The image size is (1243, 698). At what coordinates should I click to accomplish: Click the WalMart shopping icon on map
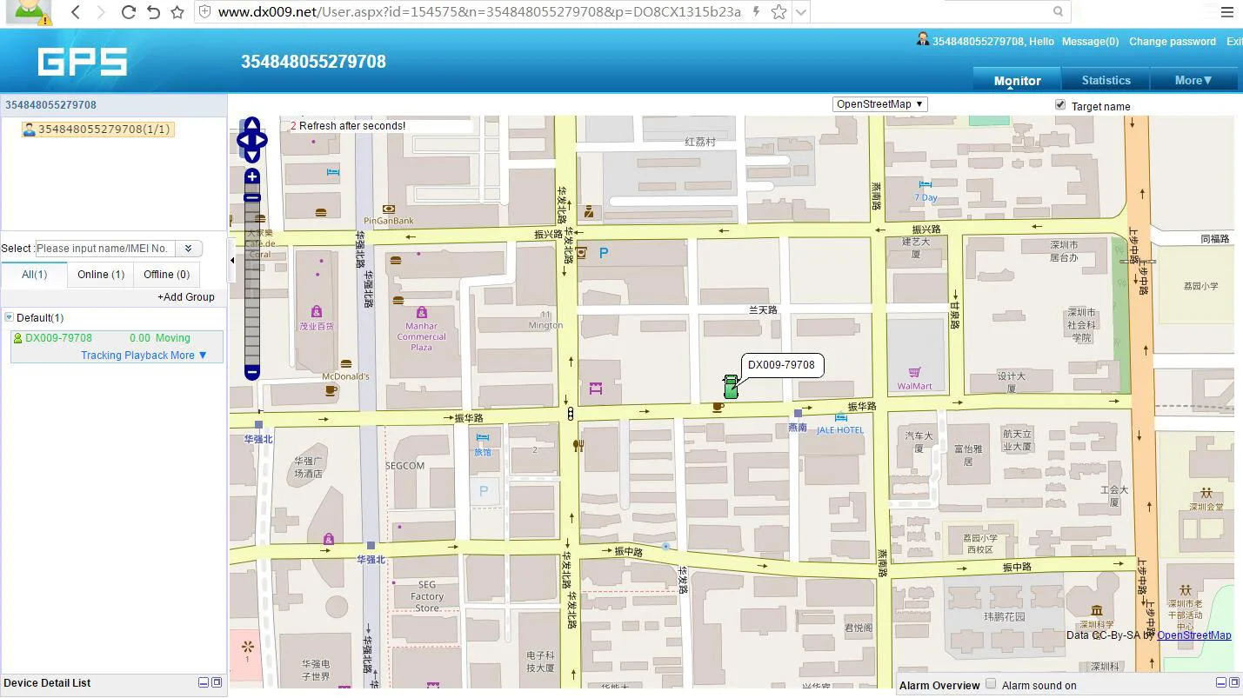pyautogui.click(x=914, y=372)
